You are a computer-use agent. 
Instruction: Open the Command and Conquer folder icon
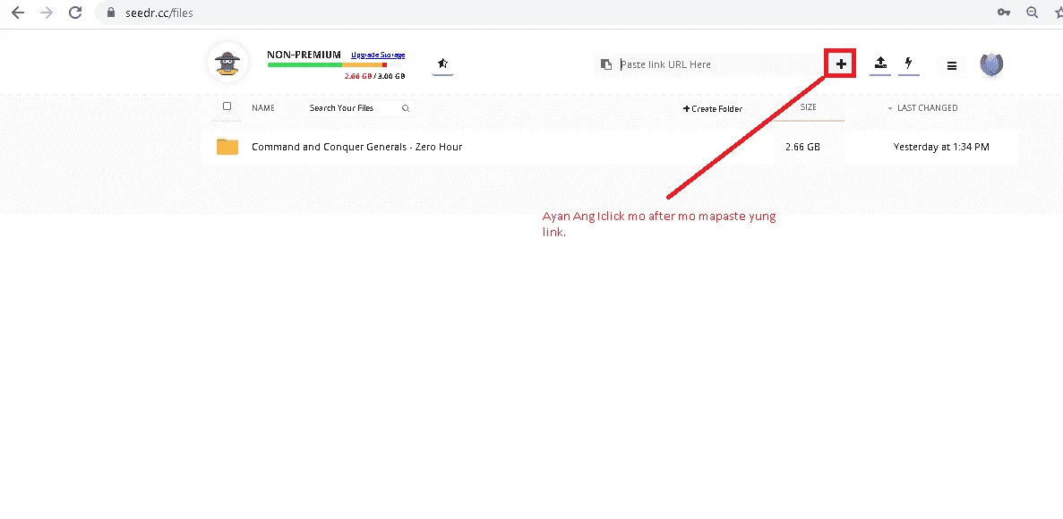pyautogui.click(x=227, y=147)
